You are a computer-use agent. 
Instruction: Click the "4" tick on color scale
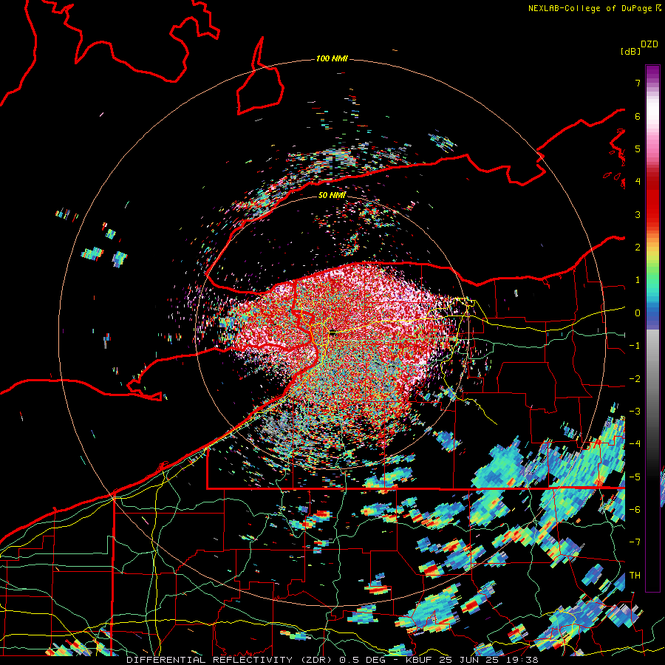pos(638,182)
